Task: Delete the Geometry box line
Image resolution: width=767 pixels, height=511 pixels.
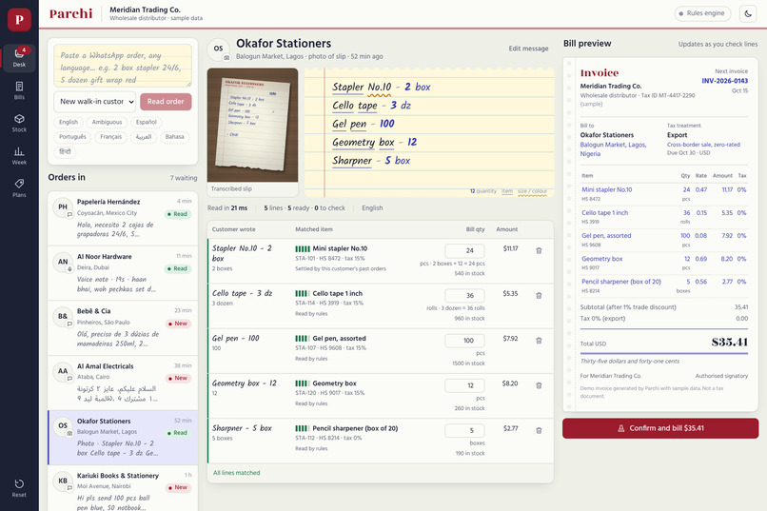Action: pyautogui.click(x=539, y=385)
